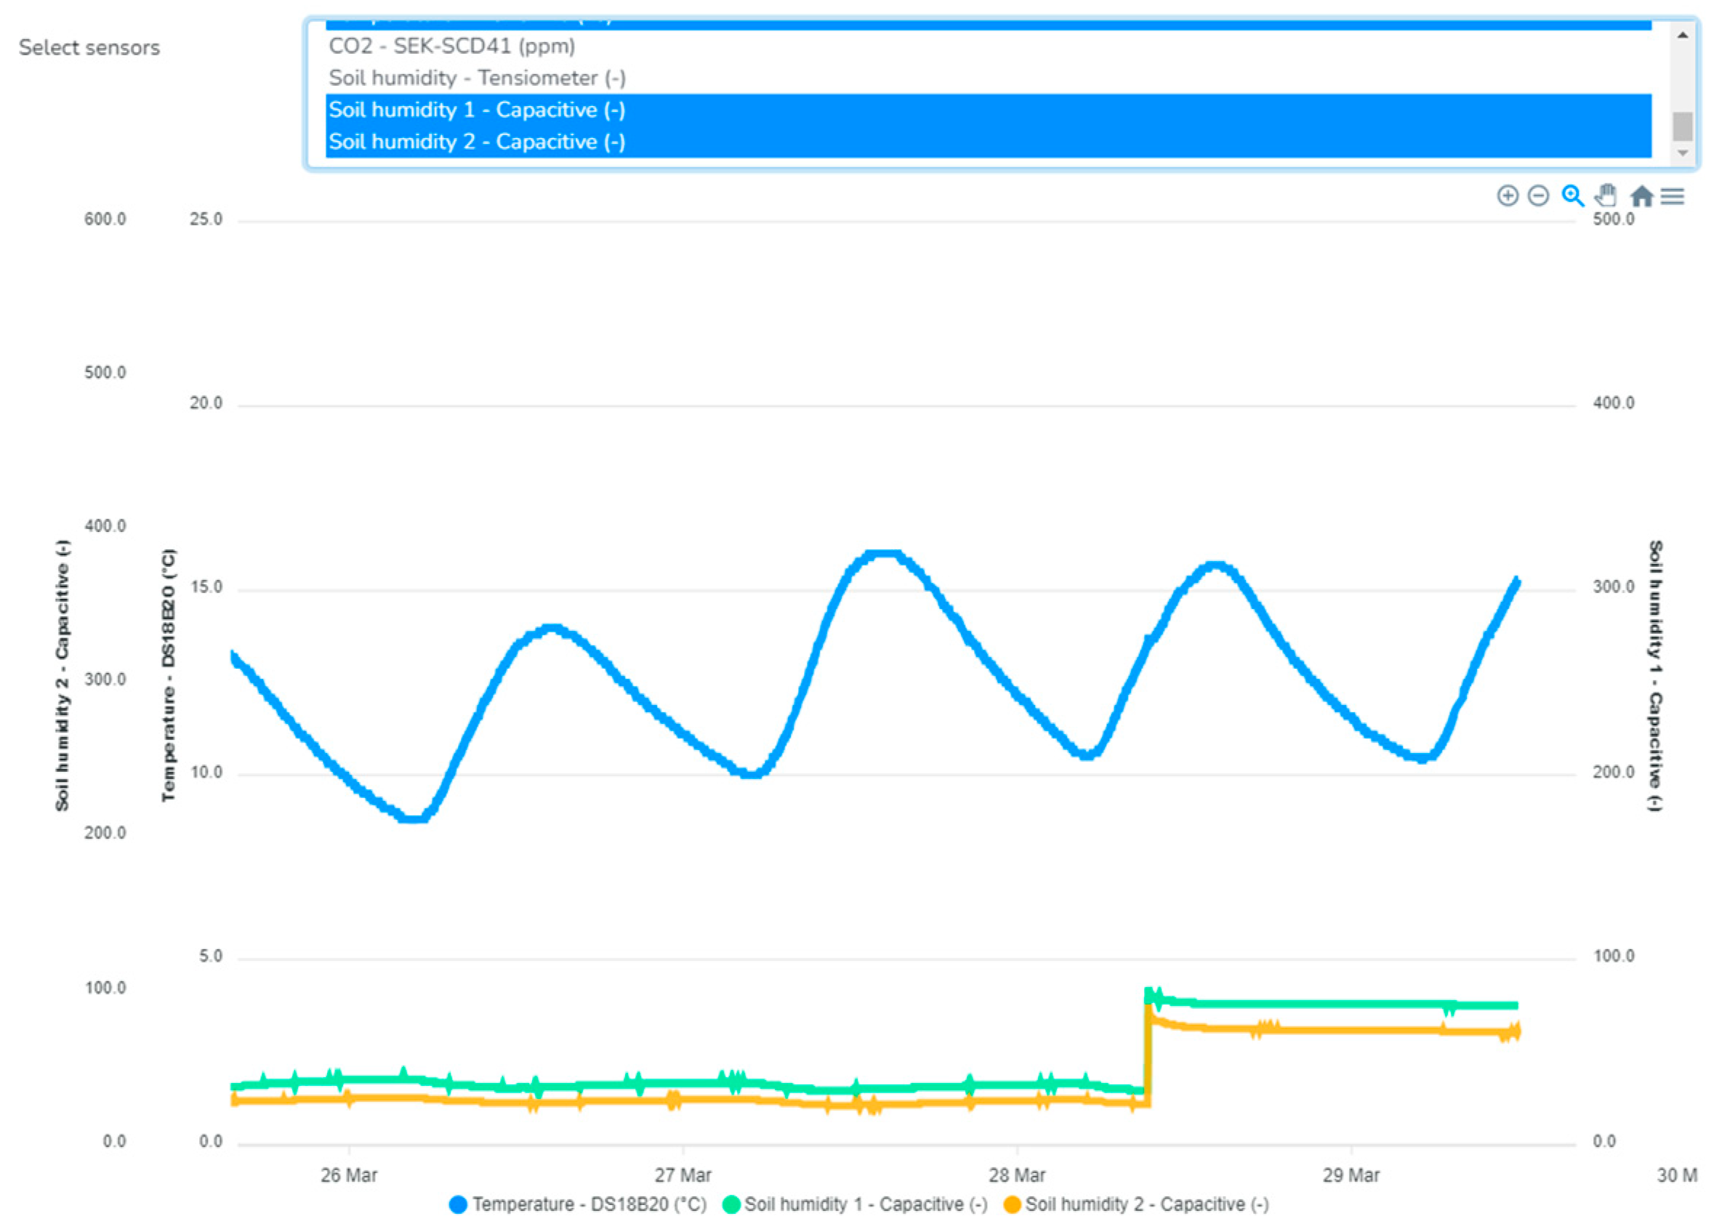Click the sensor list scrollbar thumb

coord(1682,126)
